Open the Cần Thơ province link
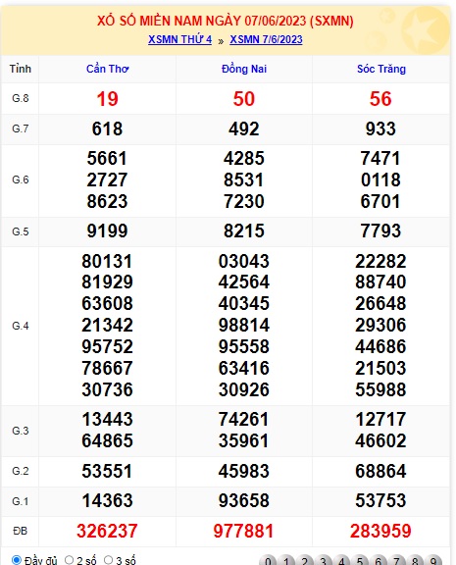The image size is (456, 565). [x=107, y=69]
